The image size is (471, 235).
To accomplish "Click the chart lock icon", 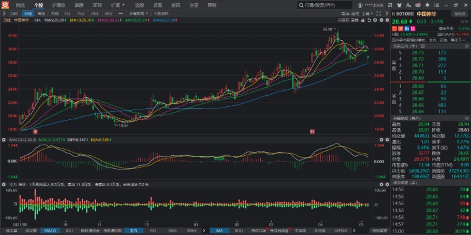I will pos(363,20).
